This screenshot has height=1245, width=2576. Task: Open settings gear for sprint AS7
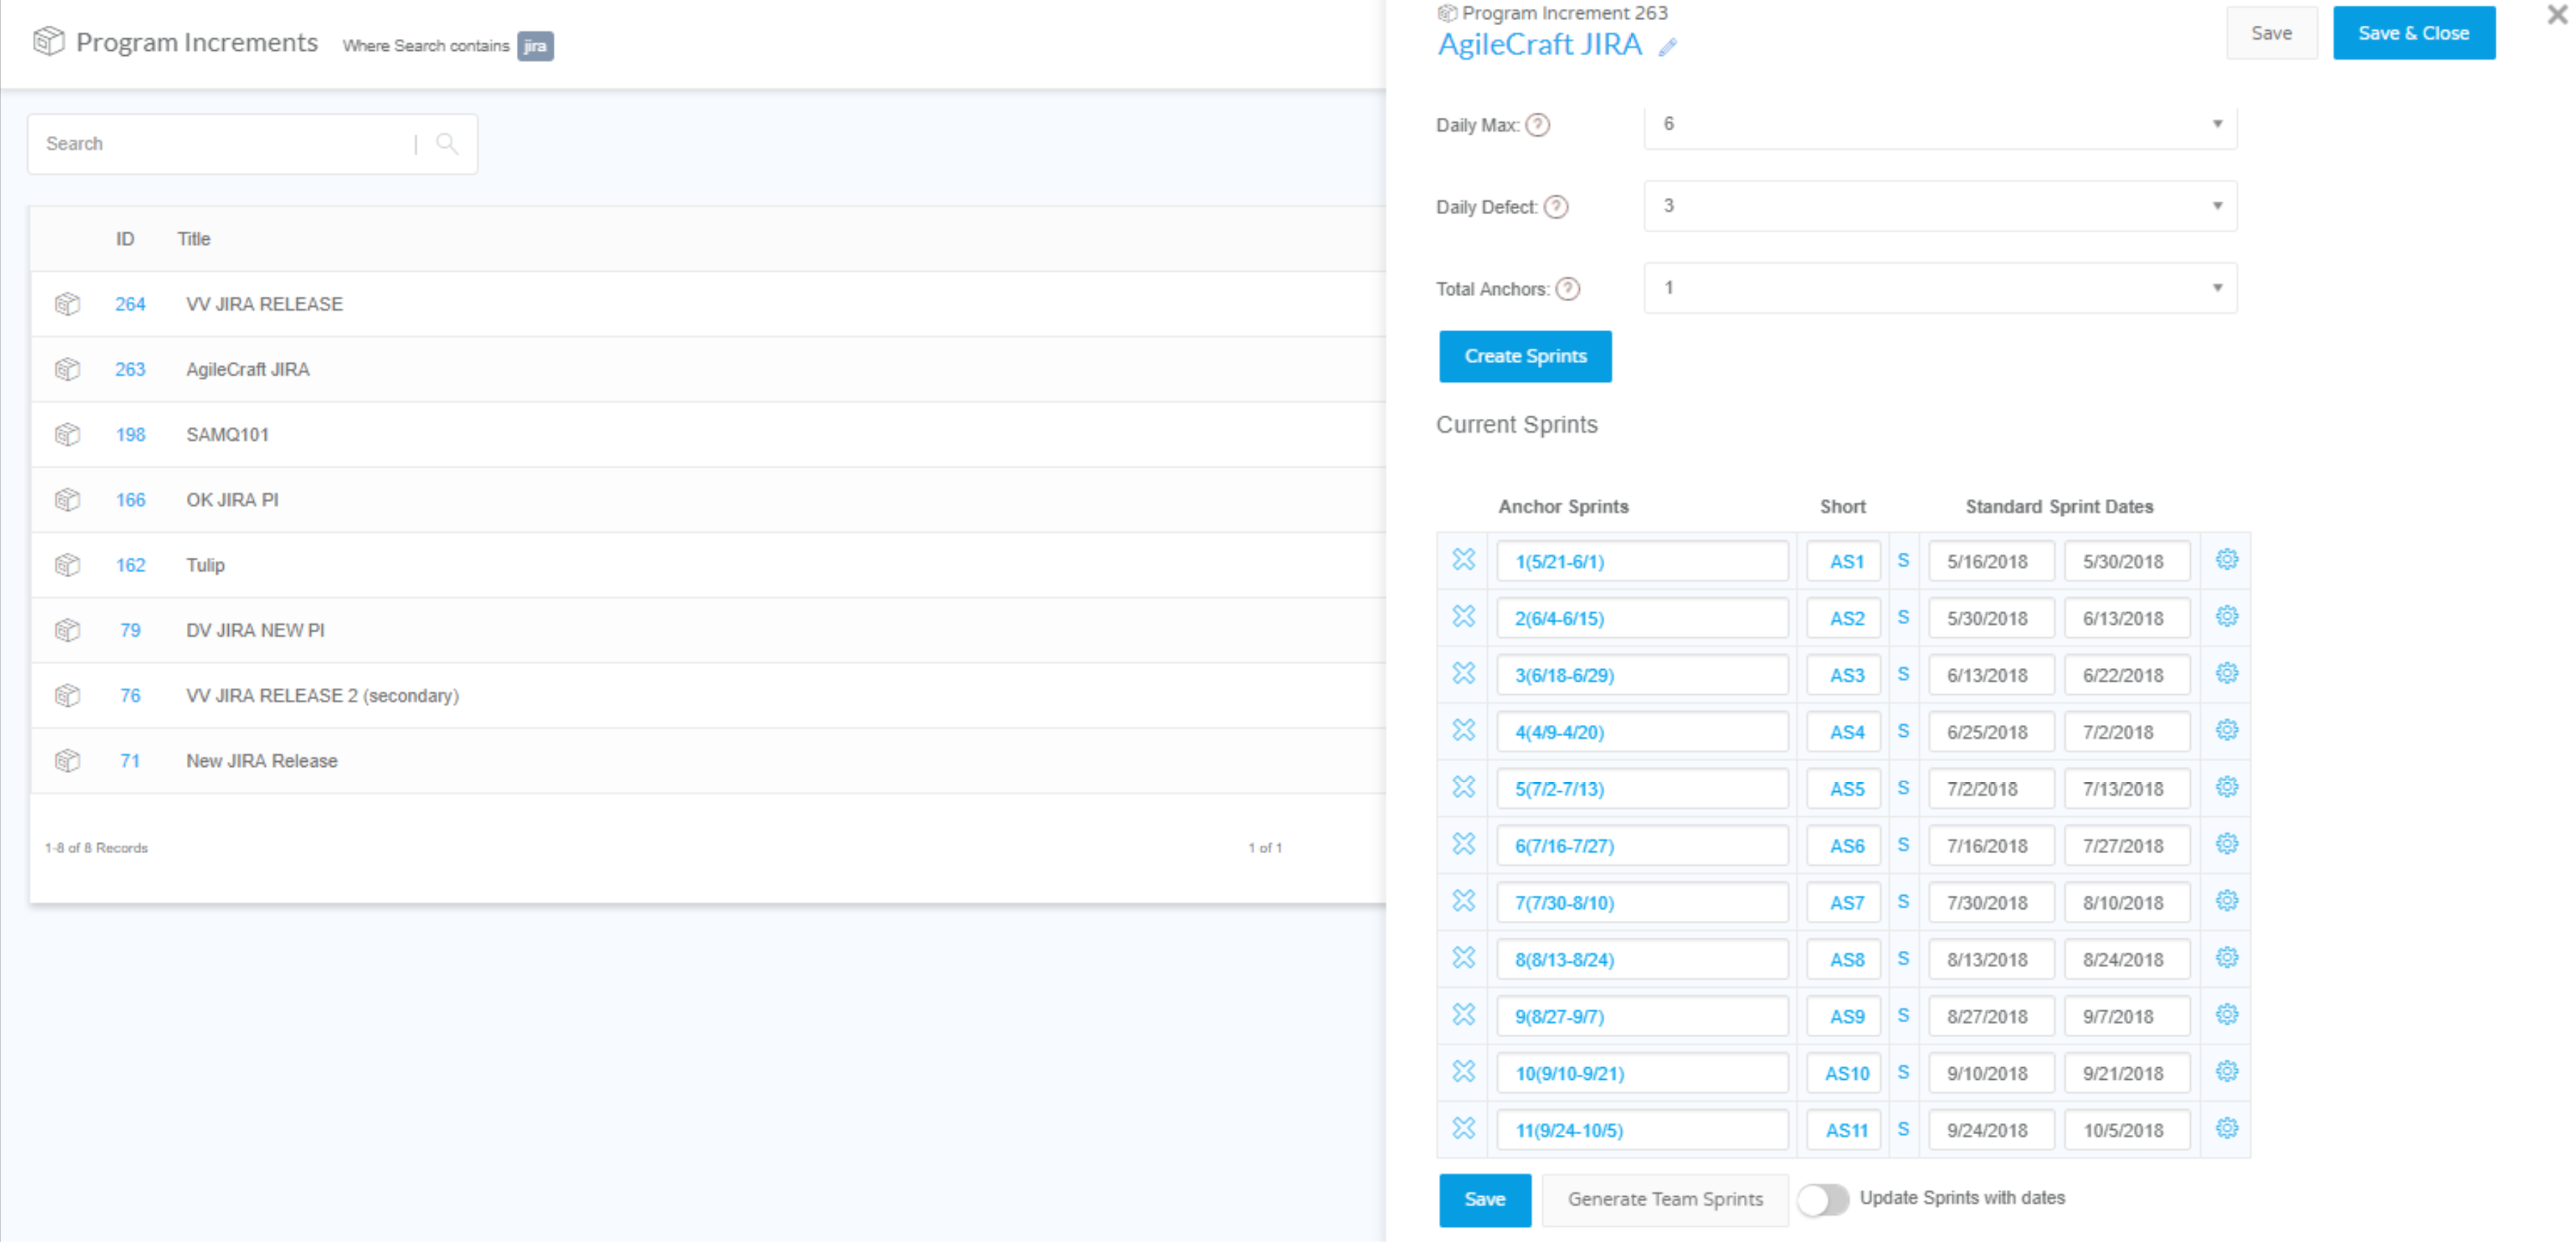point(2226,901)
